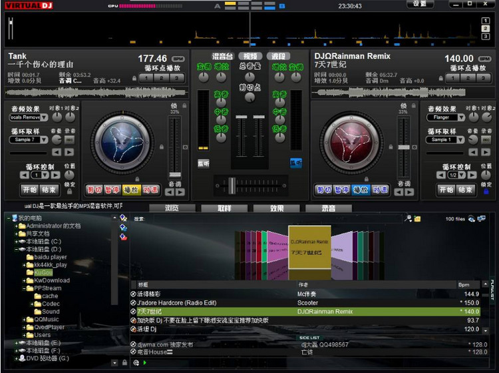Click the 播放 play button on left deck
The height and width of the screenshot is (373, 499).
pyautogui.click(x=131, y=190)
